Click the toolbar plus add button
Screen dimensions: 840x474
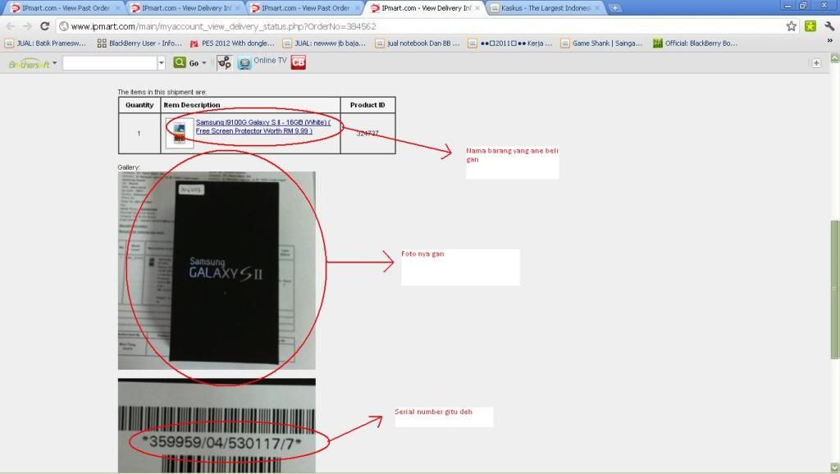pyautogui.click(x=816, y=63)
